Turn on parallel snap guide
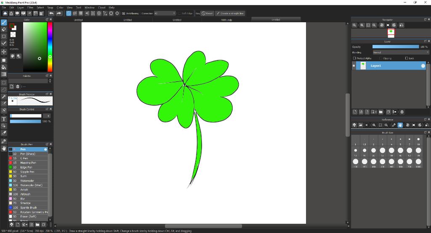Viewport: 431px width, 233px height. click(x=75, y=13)
